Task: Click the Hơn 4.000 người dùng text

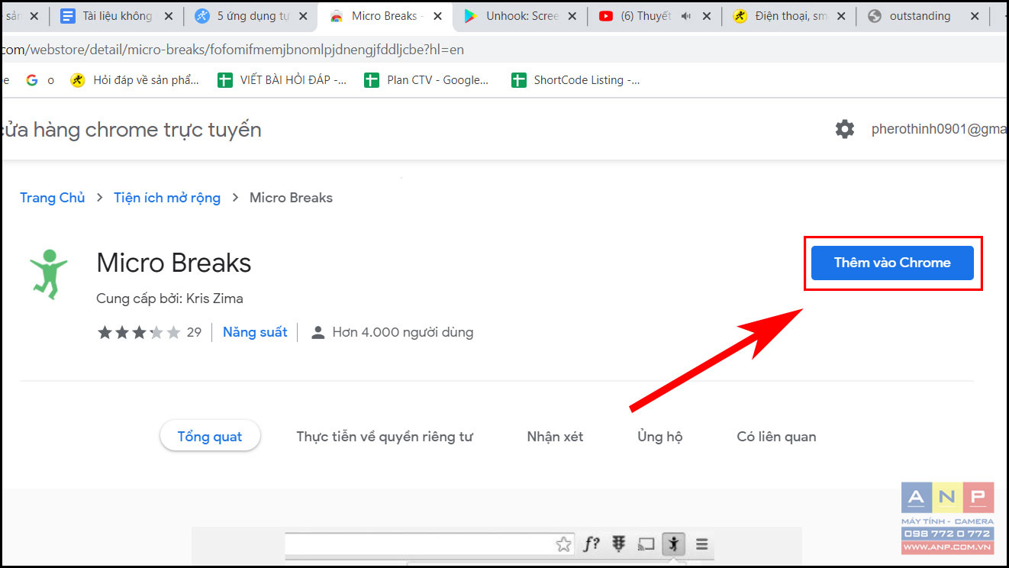Action: tap(403, 332)
